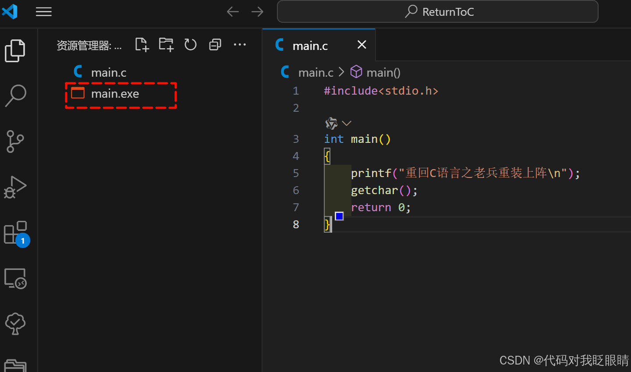Viewport: 631px width, 372px height.
Task: Go forward with the right arrow
Action: click(x=258, y=12)
